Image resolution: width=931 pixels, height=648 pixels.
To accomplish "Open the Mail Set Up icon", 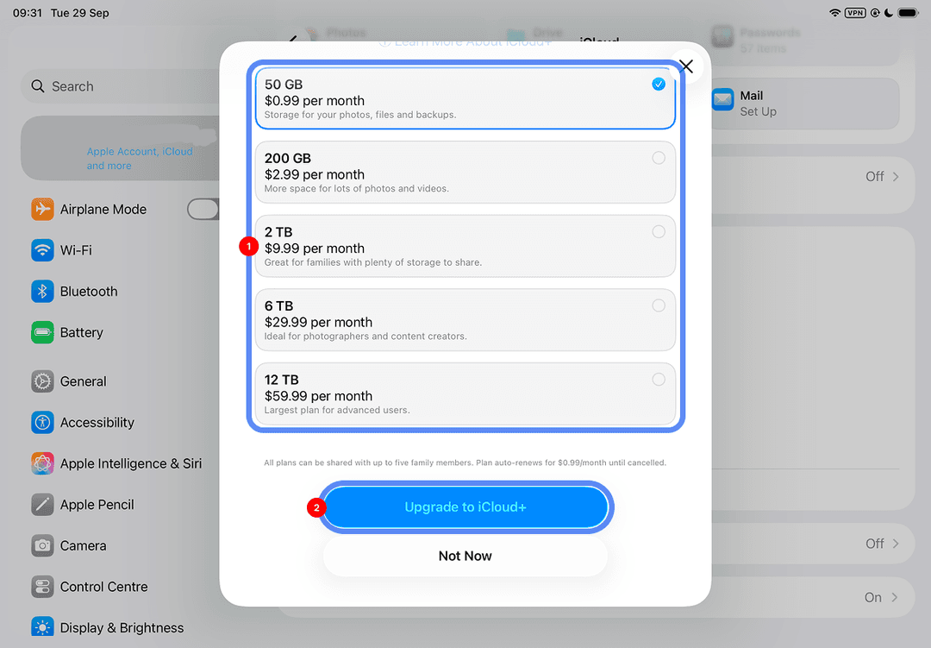I will pos(722,99).
